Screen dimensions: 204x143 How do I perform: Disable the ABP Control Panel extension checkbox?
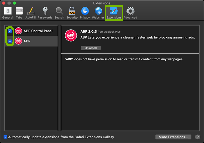[x=10, y=31]
